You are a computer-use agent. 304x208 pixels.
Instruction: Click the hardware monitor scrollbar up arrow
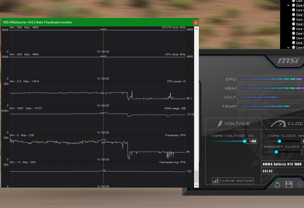point(197,28)
